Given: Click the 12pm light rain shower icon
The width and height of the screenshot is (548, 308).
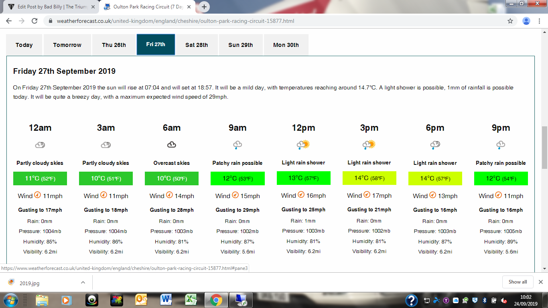Looking at the screenshot, I should (303, 145).
